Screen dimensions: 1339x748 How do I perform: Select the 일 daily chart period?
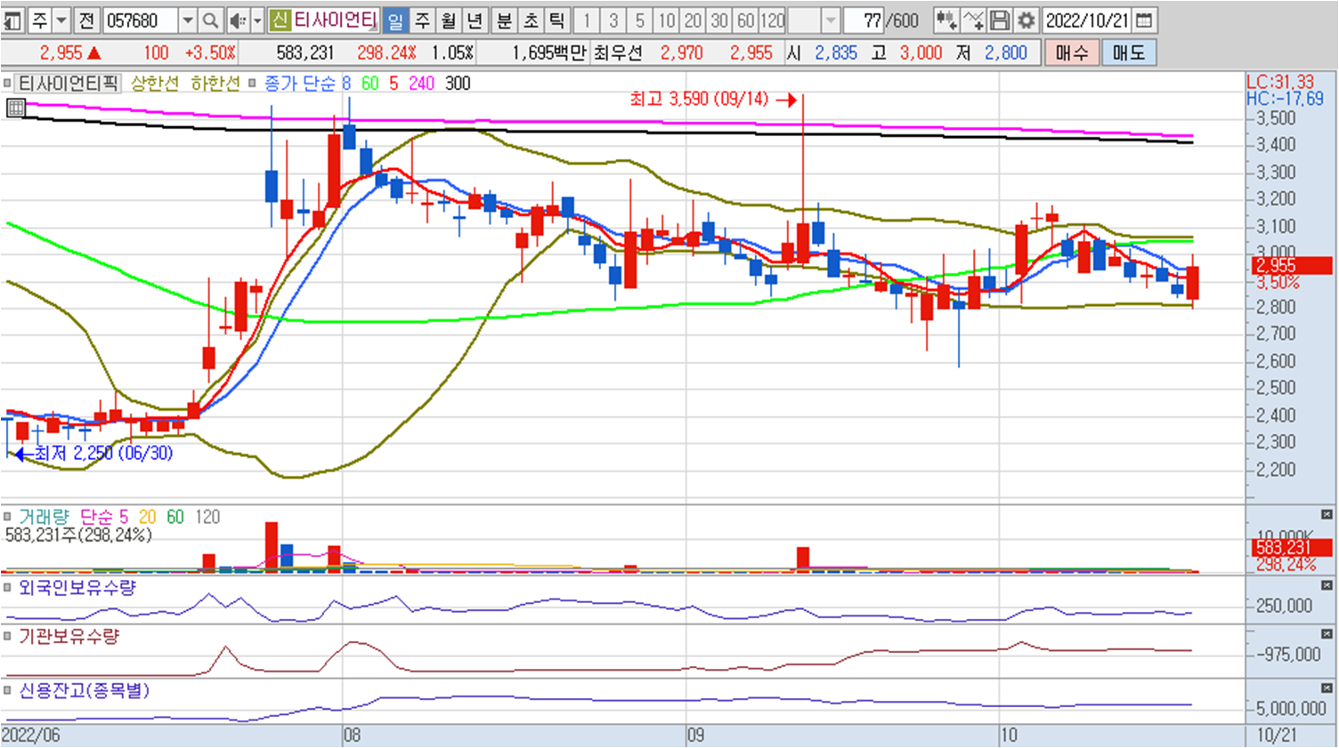coord(395,20)
